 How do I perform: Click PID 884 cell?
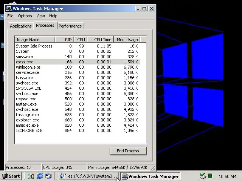pos(68,130)
